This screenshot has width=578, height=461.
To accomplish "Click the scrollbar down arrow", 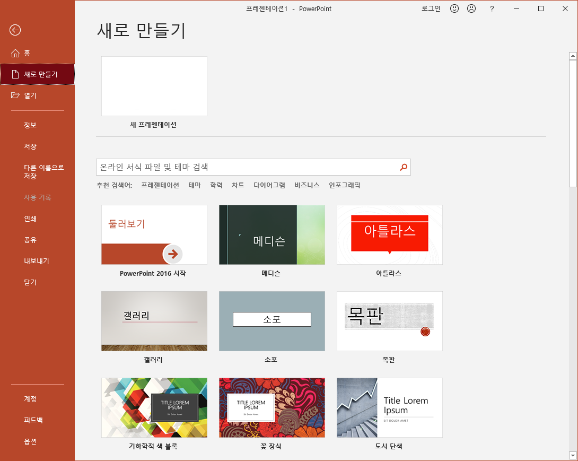I will point(573,456).
